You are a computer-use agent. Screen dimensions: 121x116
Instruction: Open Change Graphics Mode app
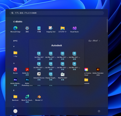pyautogui.click(x=51, y=76)
